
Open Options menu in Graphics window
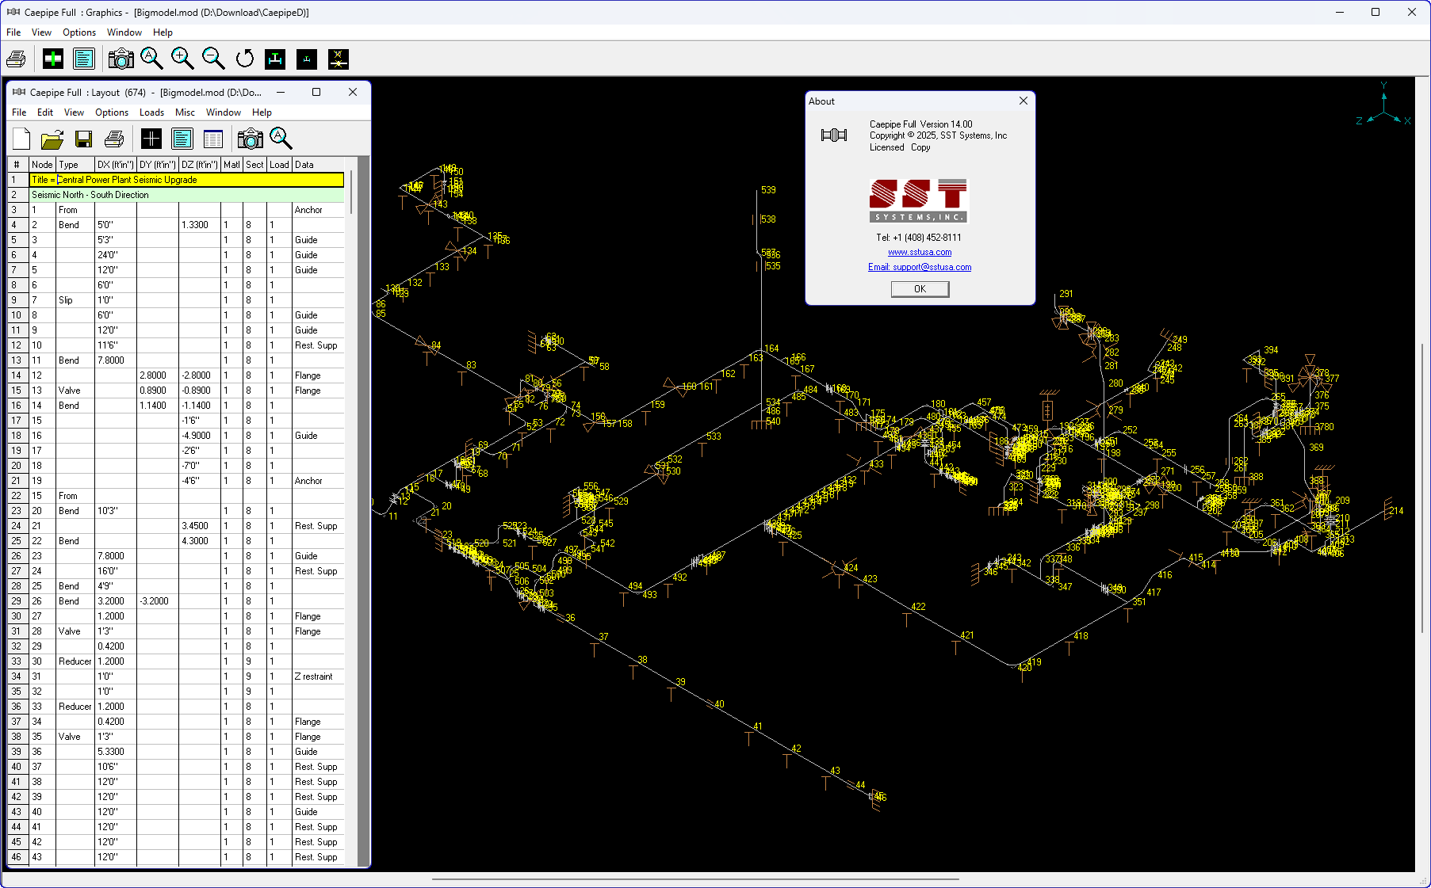[x=79, y=32]
